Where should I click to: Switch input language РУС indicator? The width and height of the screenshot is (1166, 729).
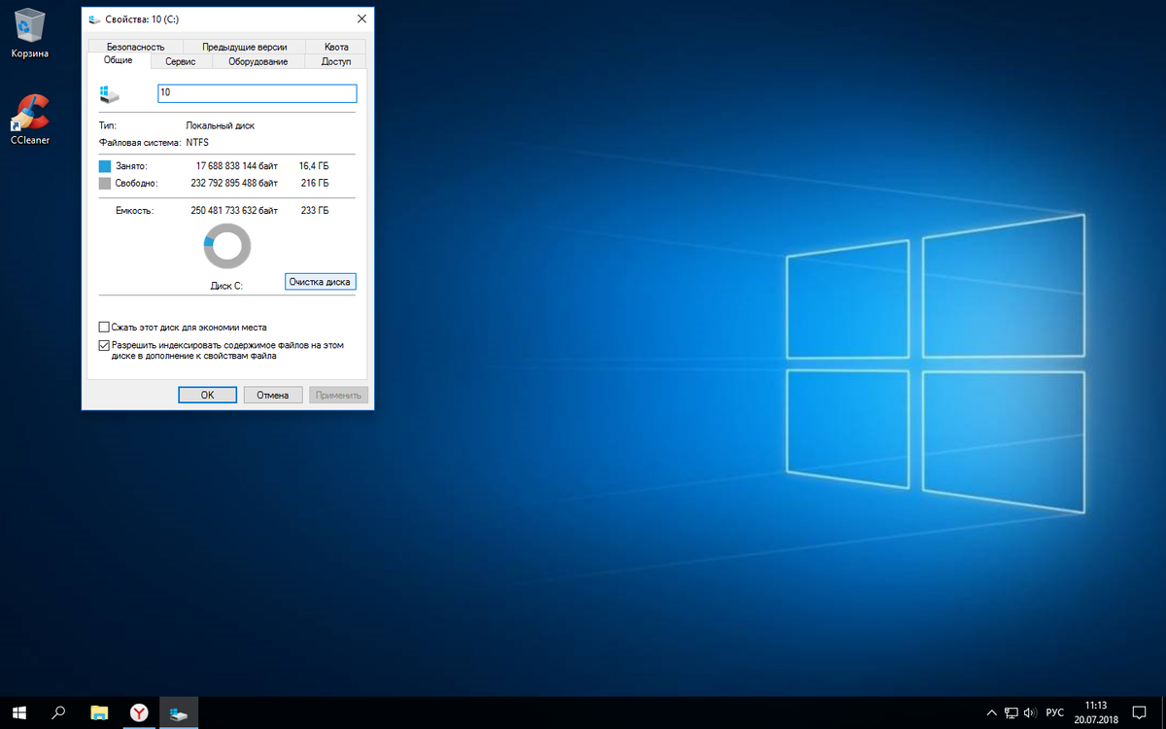pyautogui.click(x=1055, y=713)
